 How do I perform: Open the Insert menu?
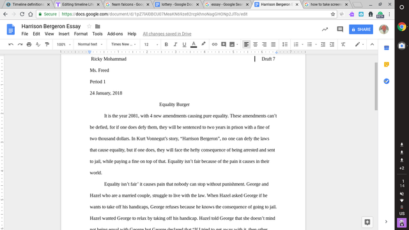[x=64, y=34]
